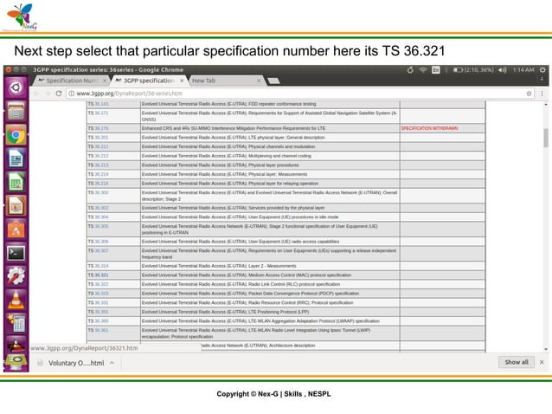Open Ubuntu Software Center in the launcher

pyautogui.click(x=16, y=230)
